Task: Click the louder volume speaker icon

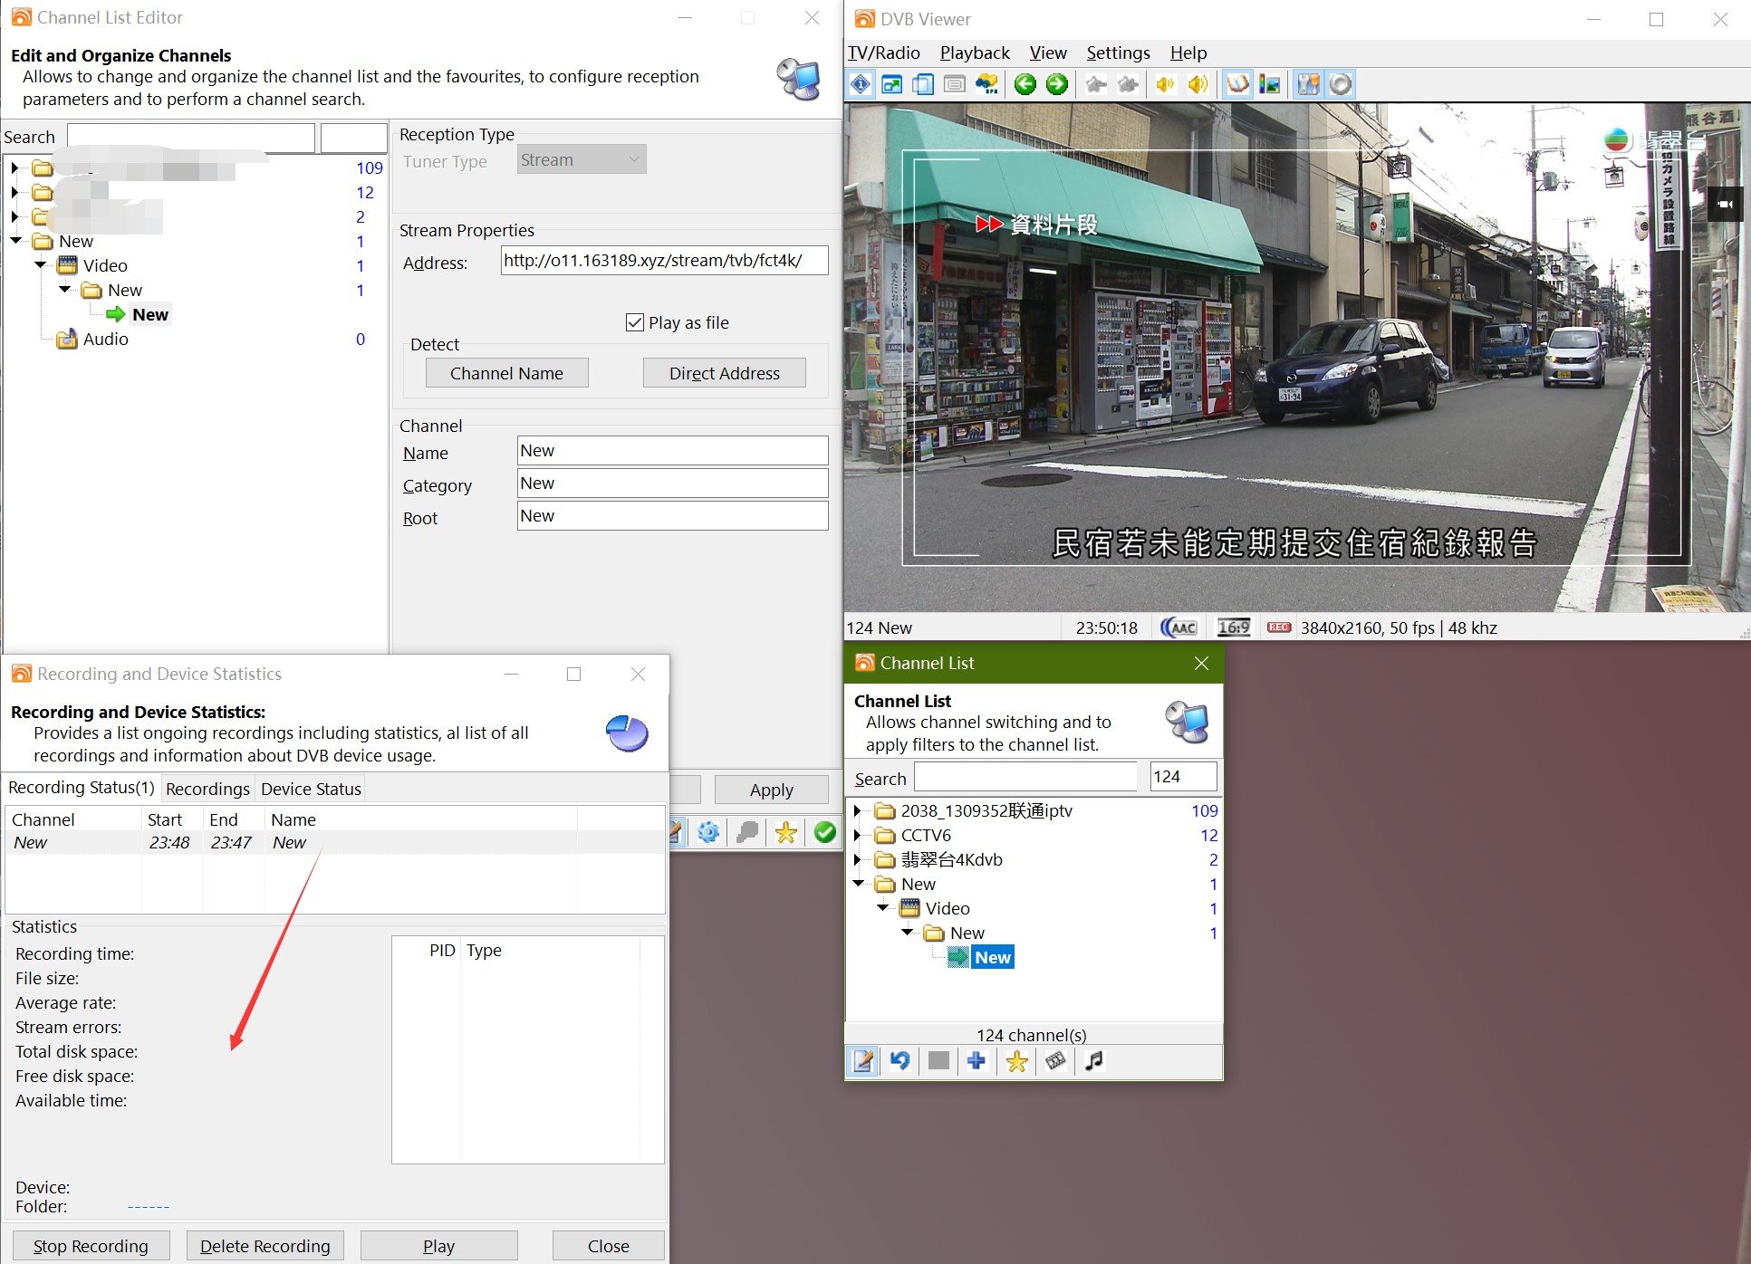Action: click(x=1198, y=84)
